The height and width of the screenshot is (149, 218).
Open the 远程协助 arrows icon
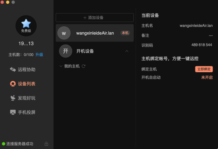13,69
